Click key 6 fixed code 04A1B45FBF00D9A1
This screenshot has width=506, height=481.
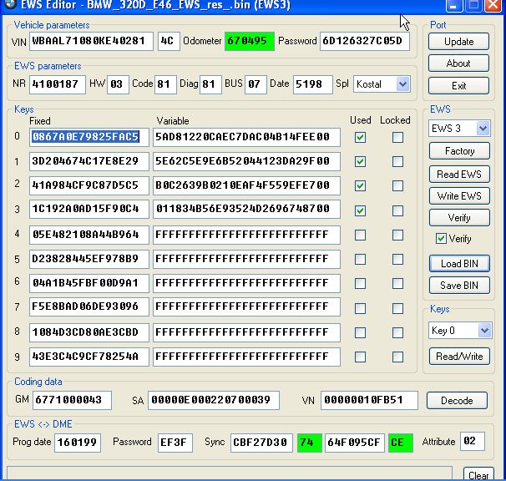click(x=89, y=283)
